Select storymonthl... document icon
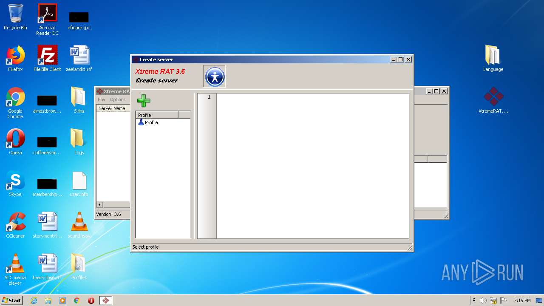Screen dimensions: 544x306 pos(47,225)
